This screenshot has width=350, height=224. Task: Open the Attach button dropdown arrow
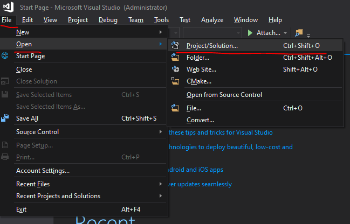click(285, 33)
